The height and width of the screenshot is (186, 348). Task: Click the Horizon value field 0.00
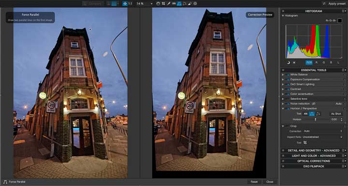pos(334,119)
